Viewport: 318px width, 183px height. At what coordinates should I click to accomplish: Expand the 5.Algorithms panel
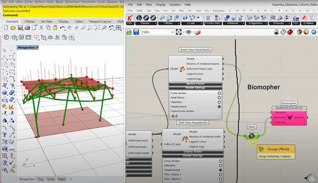(x=257, y=23)
